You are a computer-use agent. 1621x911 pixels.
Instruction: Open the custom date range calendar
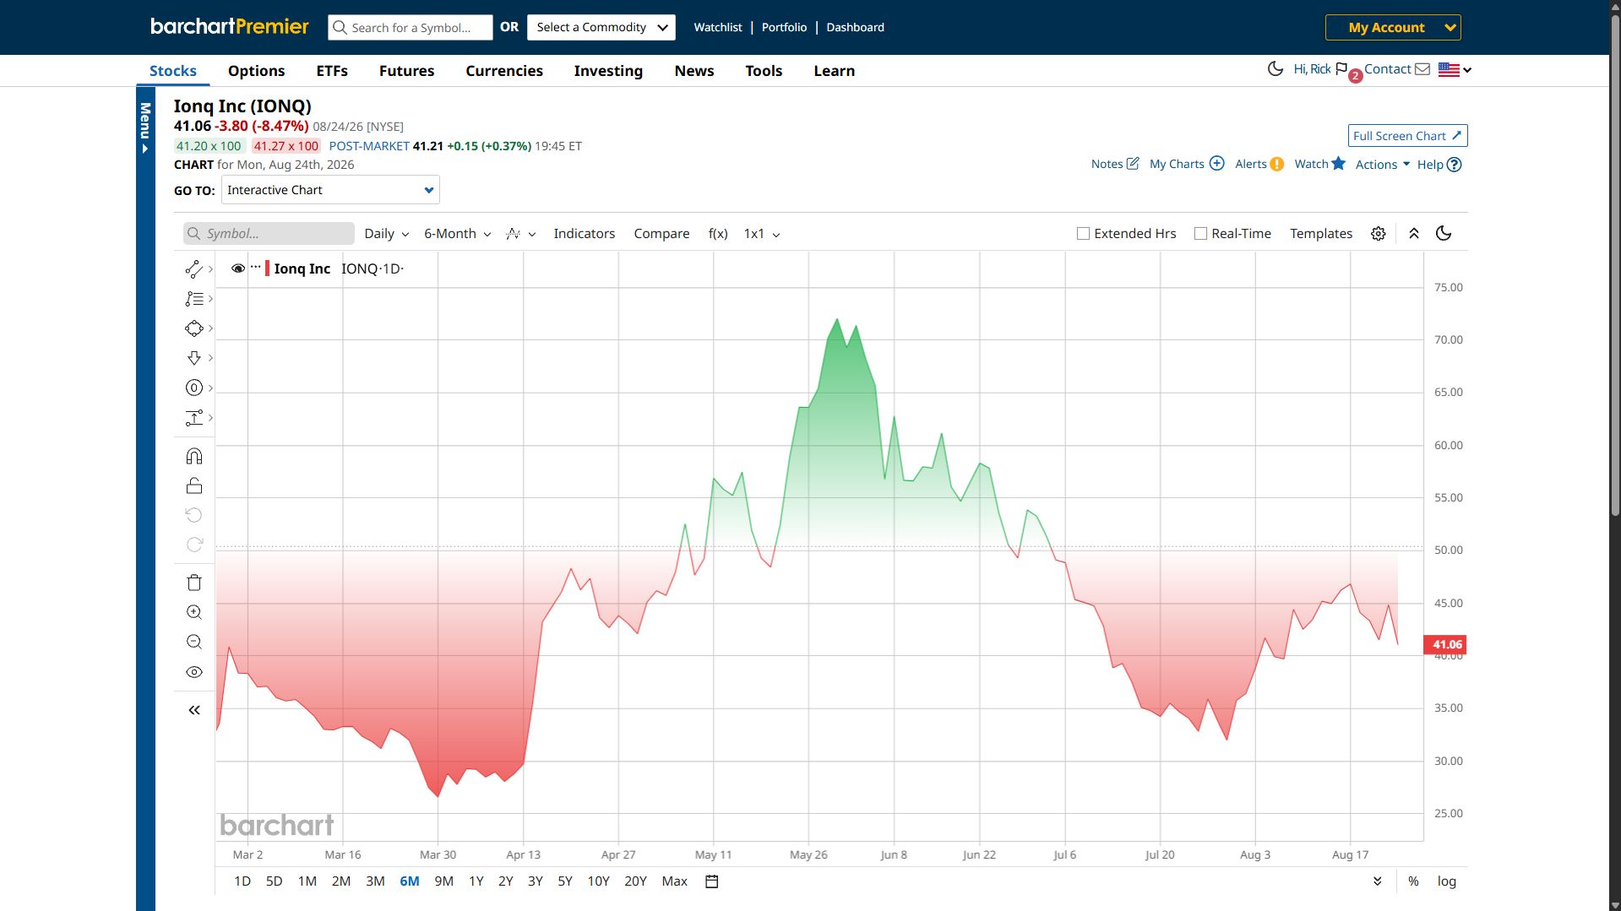711,881
